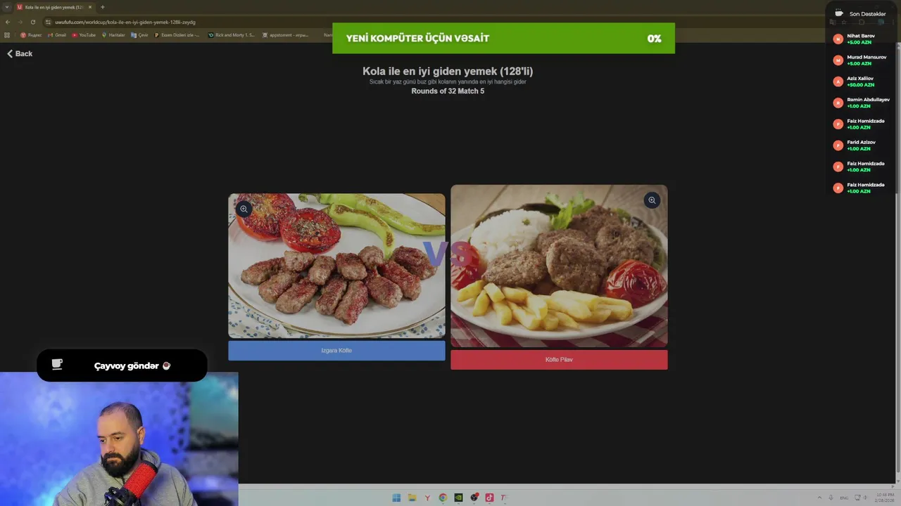Open the Haritalar bookmark
901x506 pixels.
click(x=113, y=34)
